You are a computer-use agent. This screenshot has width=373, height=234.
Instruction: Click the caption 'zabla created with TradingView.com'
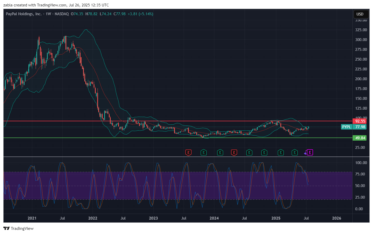(x=35, y=5)
